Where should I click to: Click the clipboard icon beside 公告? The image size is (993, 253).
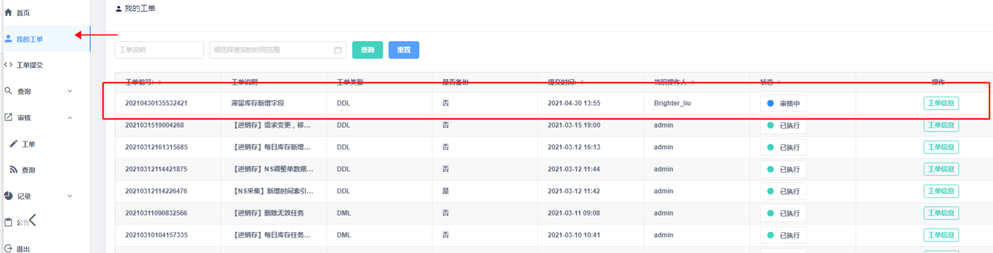click(8, 222)
